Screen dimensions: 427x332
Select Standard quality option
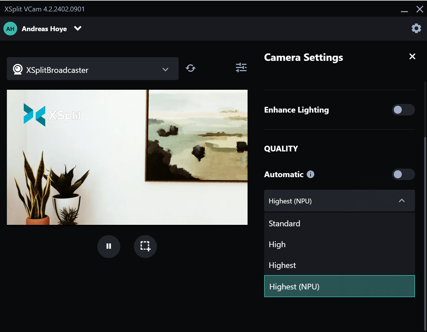pos(339,223)
